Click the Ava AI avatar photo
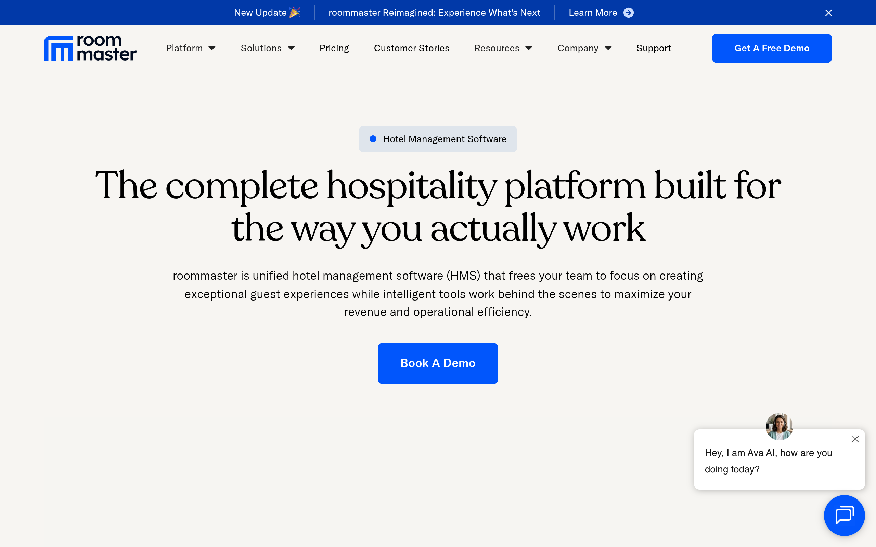The height and width of the screenshot is (547, 876). coord(779,427)
